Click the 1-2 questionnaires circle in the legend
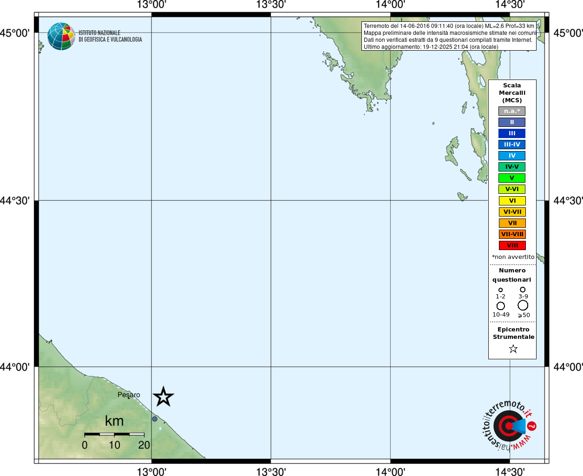Image resolution: width=583 pixels, height=476 pixels. tap(500, 290)
